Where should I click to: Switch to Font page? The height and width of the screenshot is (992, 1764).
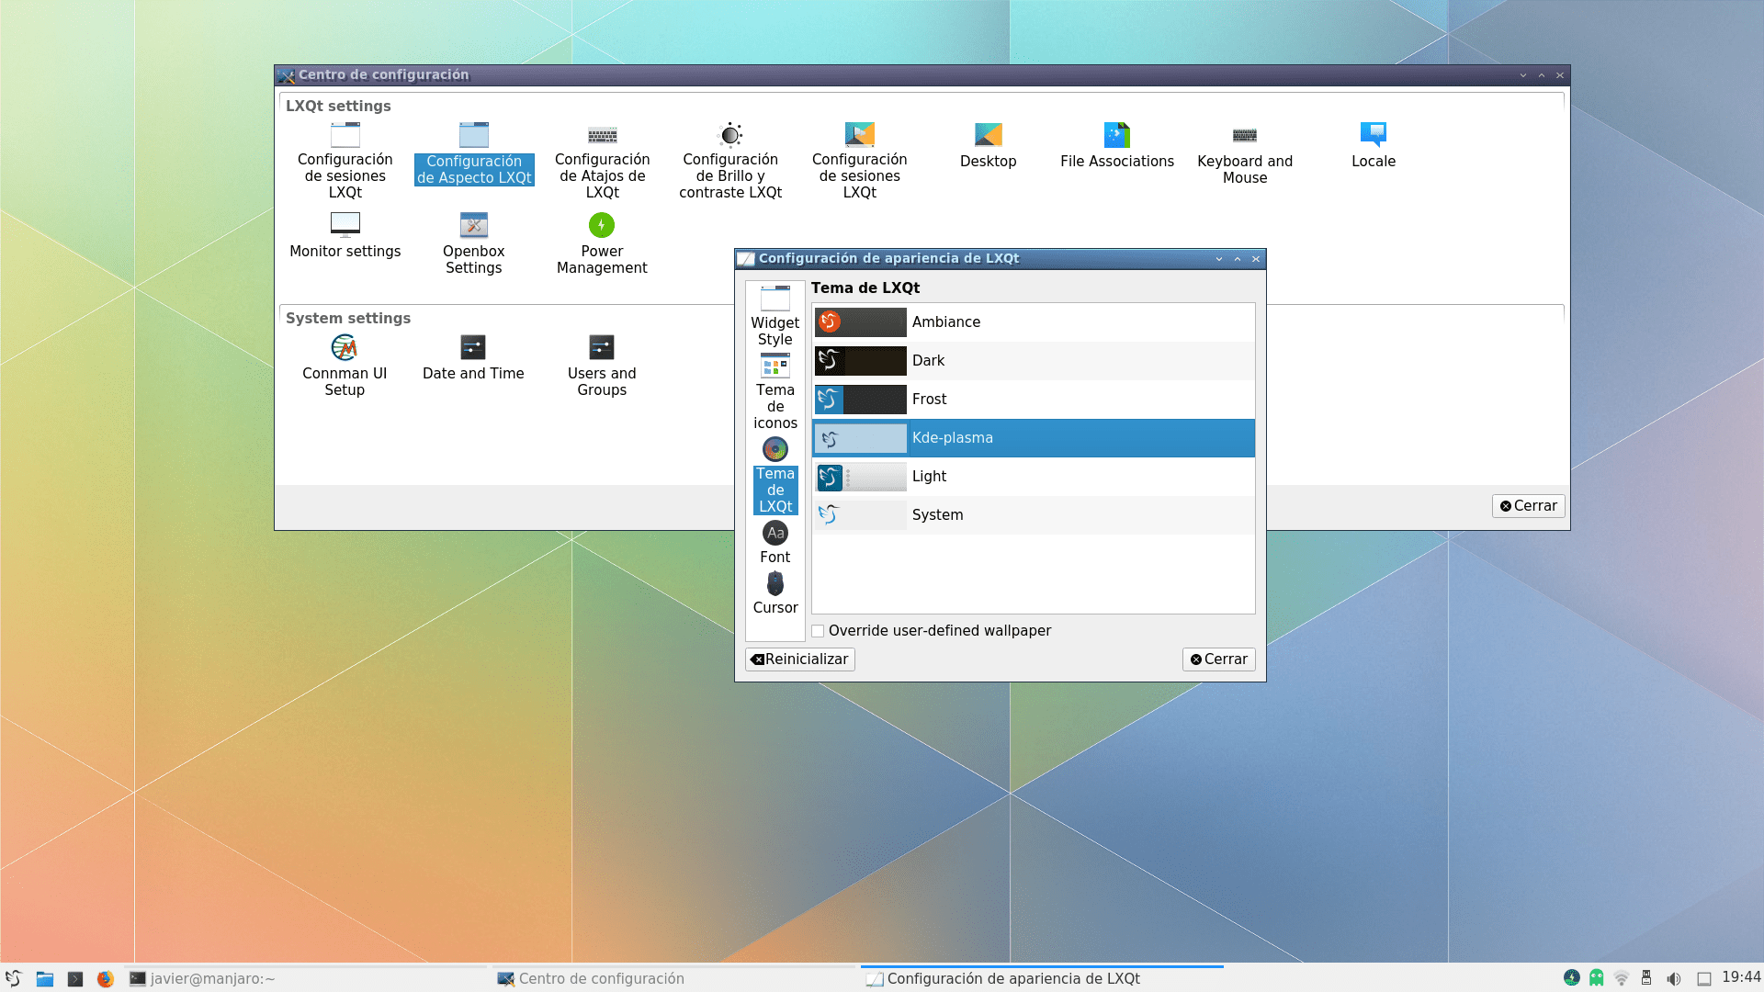(x=775, y=542)
